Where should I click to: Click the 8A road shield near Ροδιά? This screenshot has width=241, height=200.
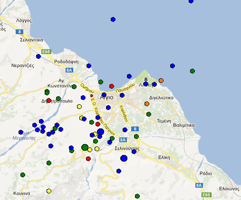(199, 185)
